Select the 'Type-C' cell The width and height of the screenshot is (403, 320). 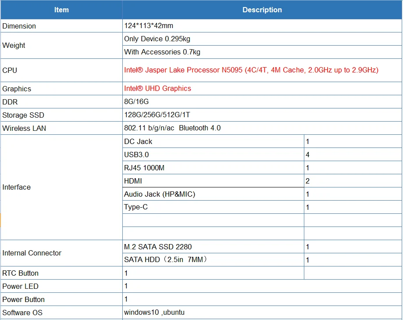(x=213, y=207)
